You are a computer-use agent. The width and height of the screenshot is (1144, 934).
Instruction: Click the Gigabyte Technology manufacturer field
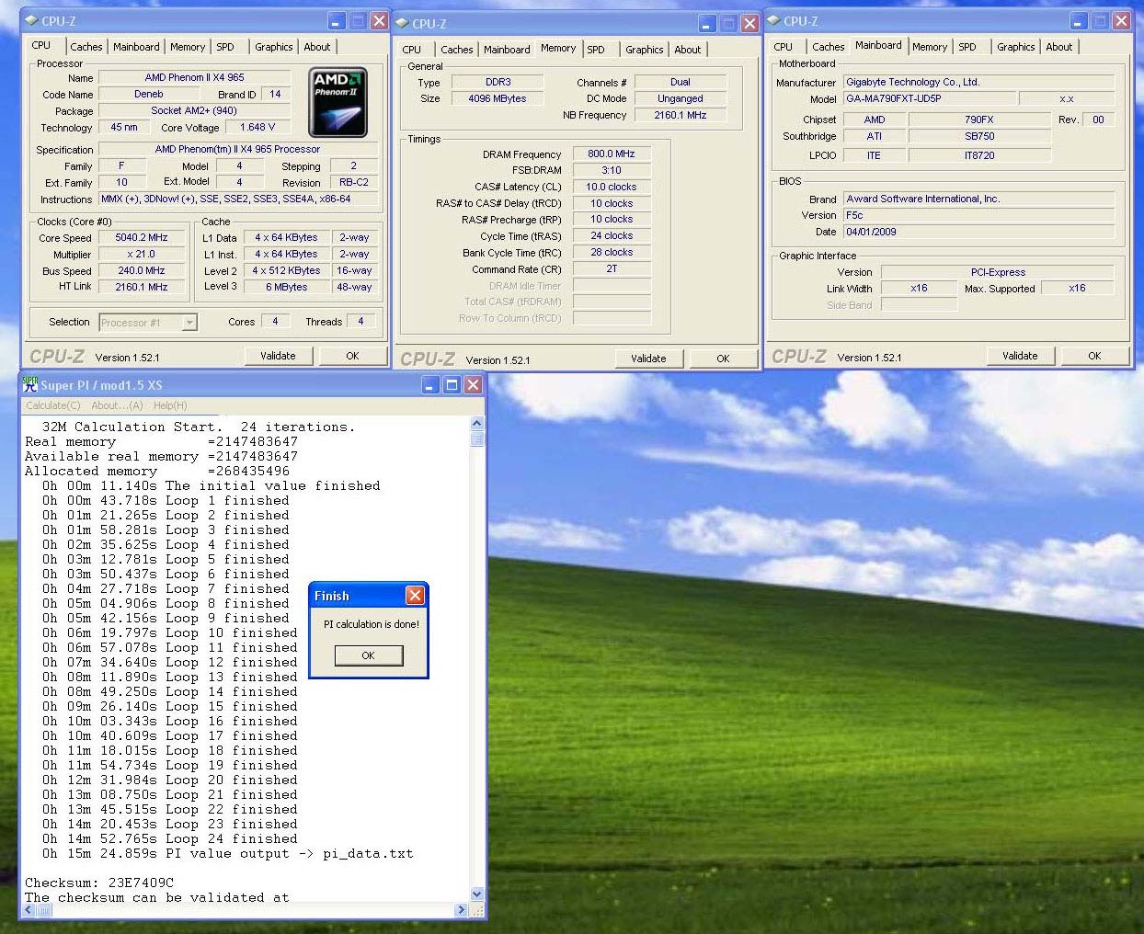click(x=978, y=82)
